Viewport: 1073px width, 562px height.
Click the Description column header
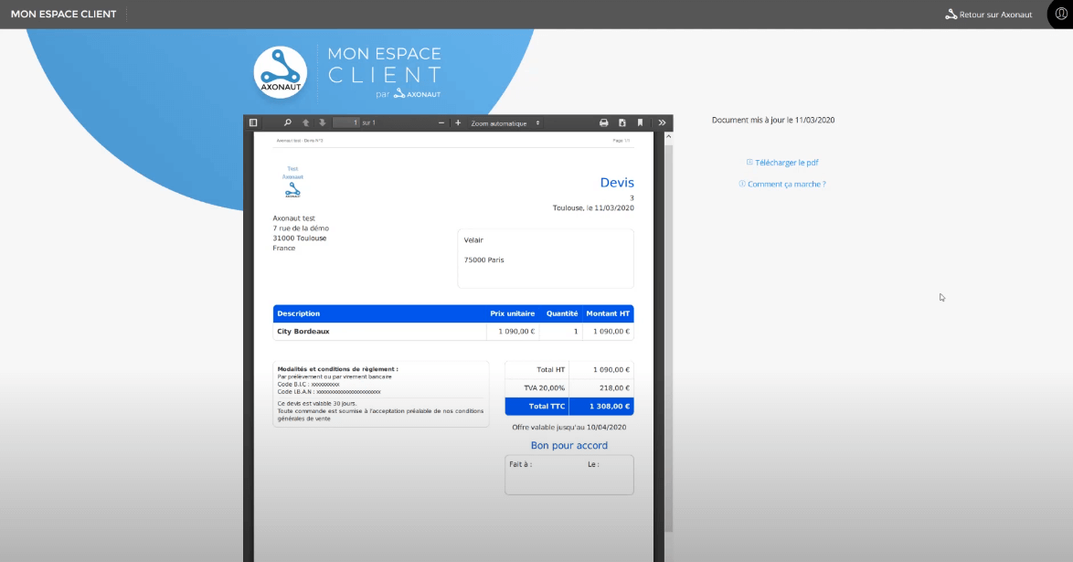coord(298,313)
